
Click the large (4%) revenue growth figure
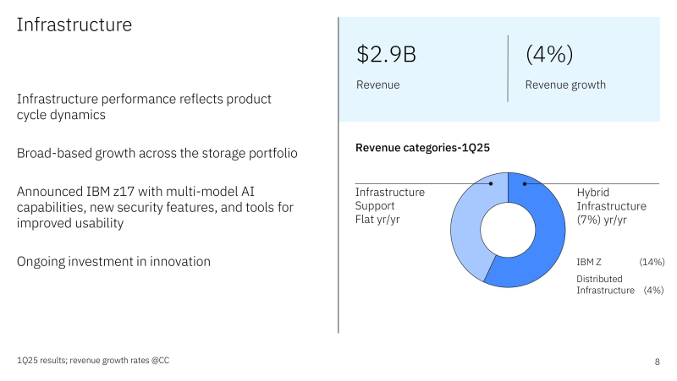549,55
